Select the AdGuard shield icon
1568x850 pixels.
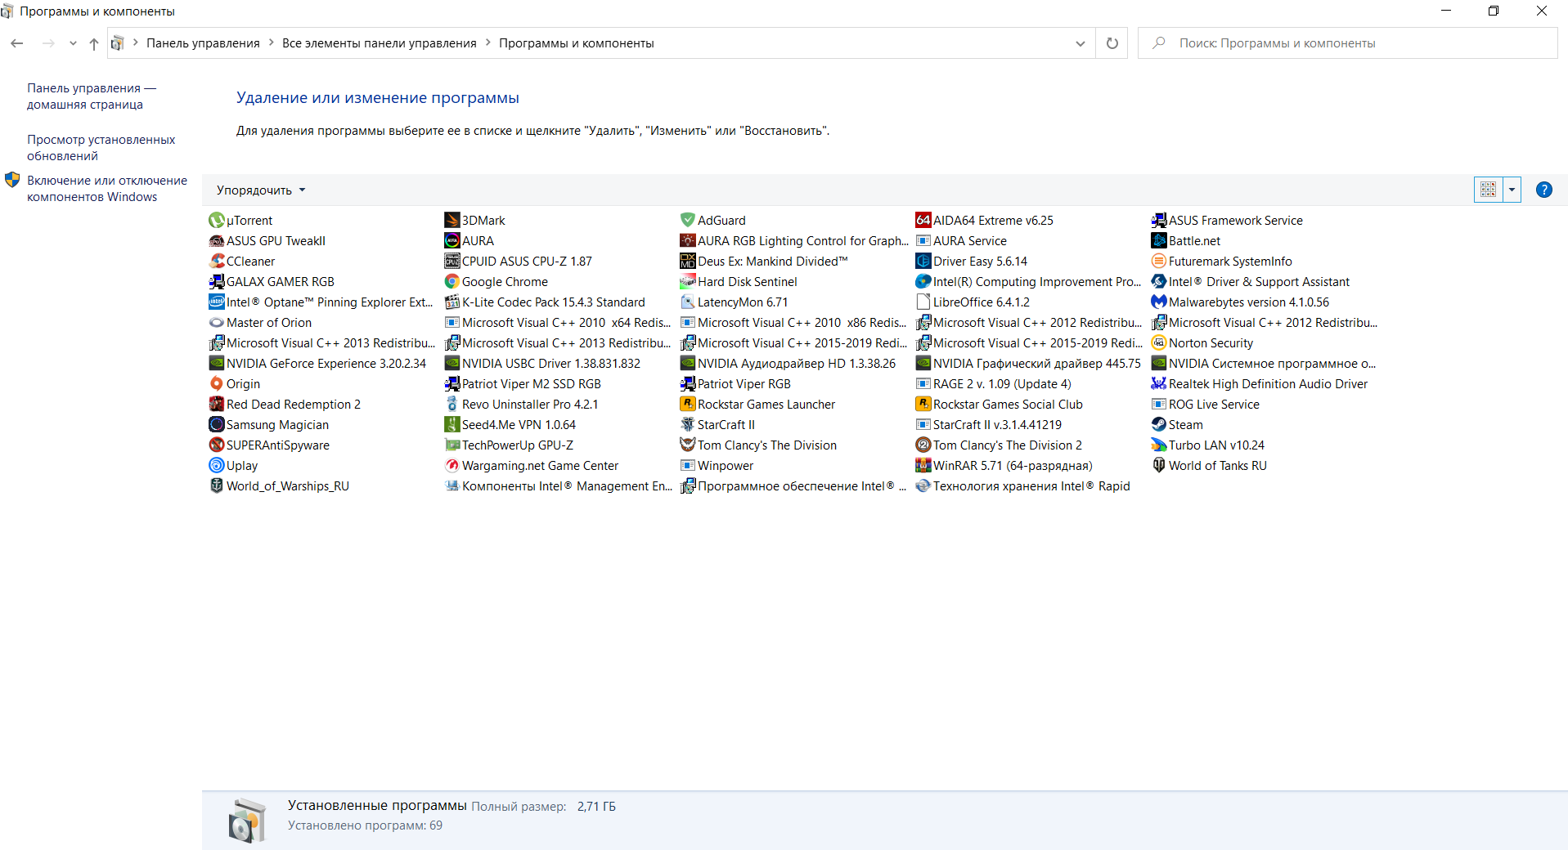(688, 221)
